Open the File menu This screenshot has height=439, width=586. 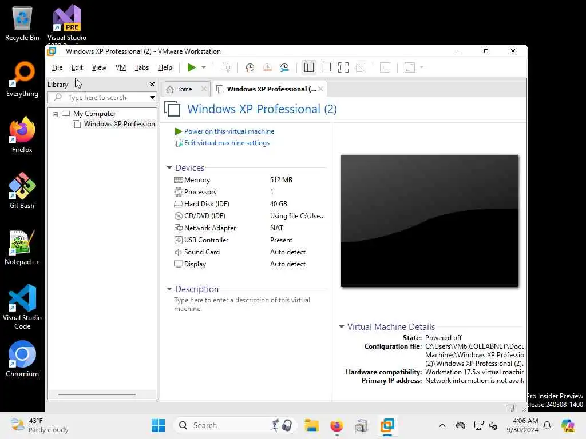[x=57, y=67]
